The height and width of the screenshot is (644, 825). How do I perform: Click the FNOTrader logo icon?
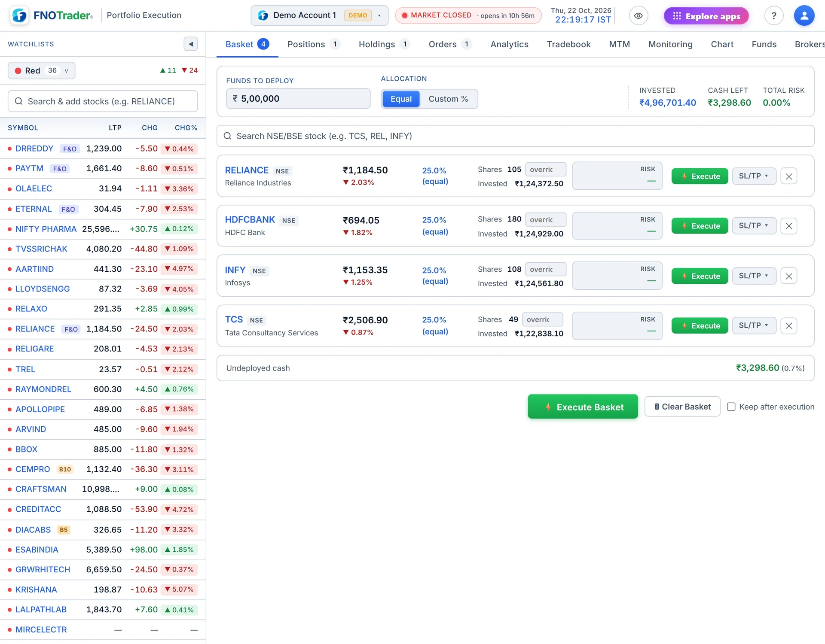pos(20,15)
